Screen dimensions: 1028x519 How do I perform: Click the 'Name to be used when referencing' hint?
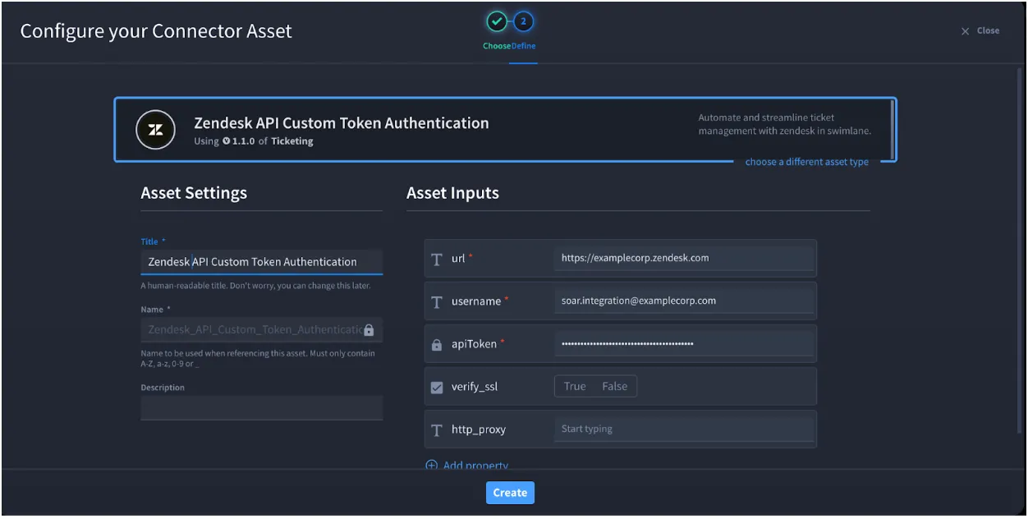(258, 358)
